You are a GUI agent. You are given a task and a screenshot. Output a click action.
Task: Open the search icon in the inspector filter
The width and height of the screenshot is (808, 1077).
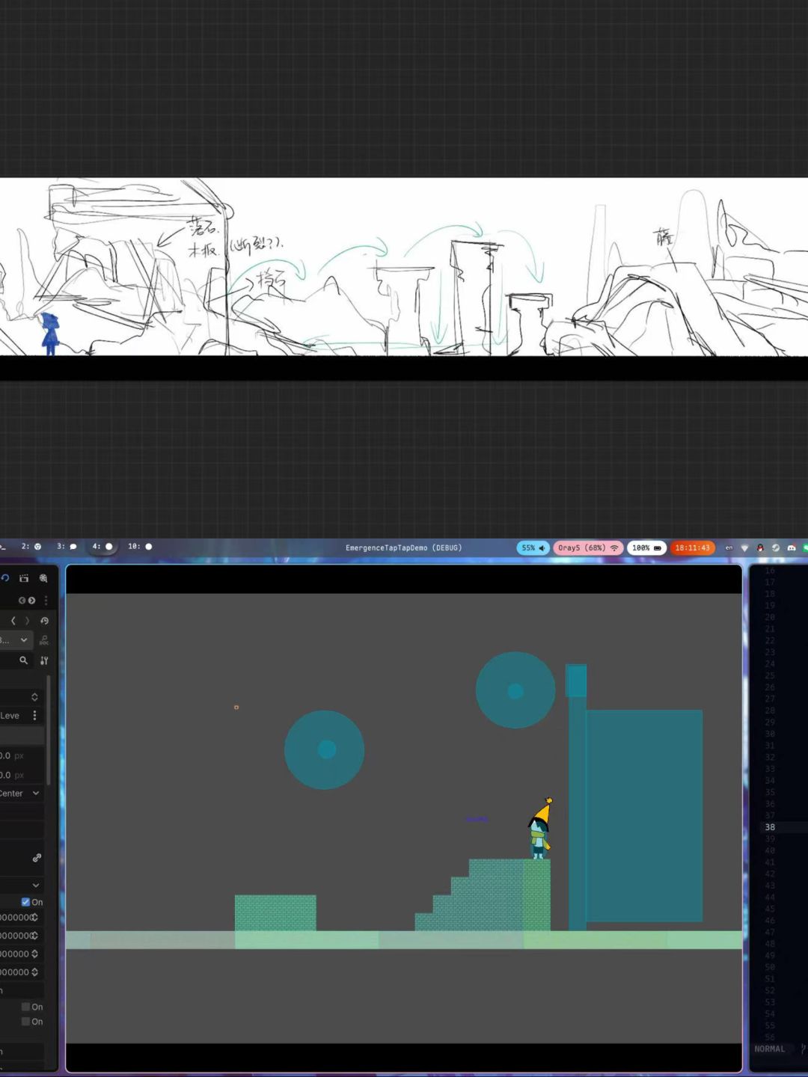pyautogui.click(x=23, y=660)
